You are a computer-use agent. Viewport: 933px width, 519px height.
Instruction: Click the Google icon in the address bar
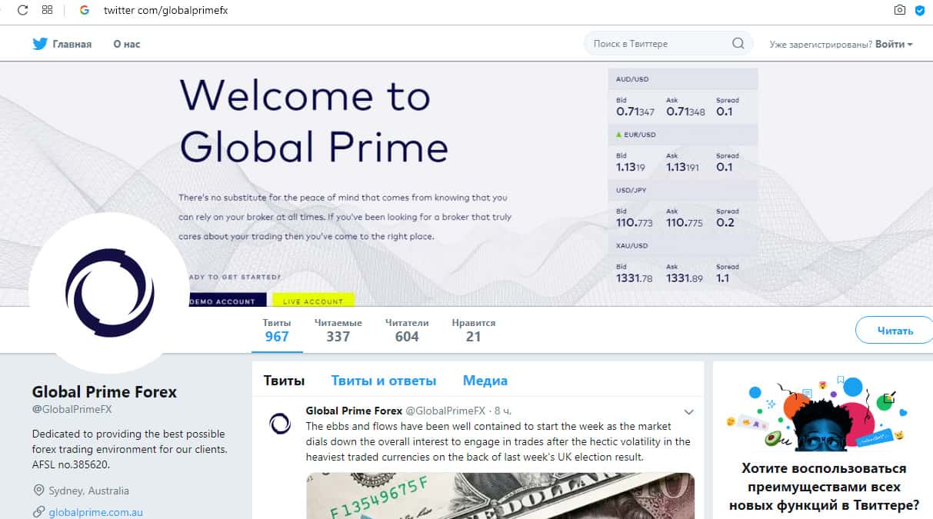[x=85, y=10]
